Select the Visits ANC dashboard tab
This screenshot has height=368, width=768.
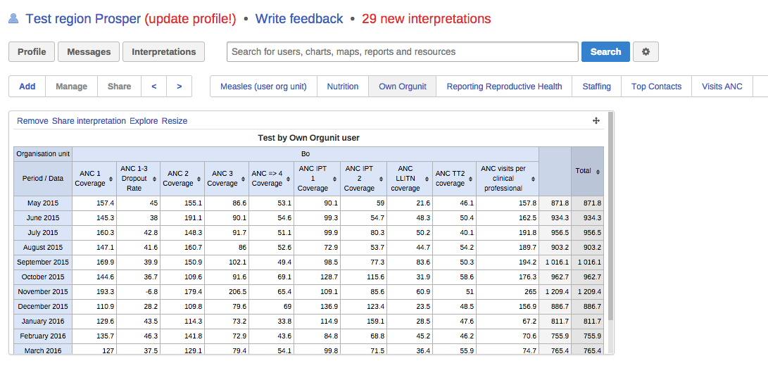coord(722,87)
